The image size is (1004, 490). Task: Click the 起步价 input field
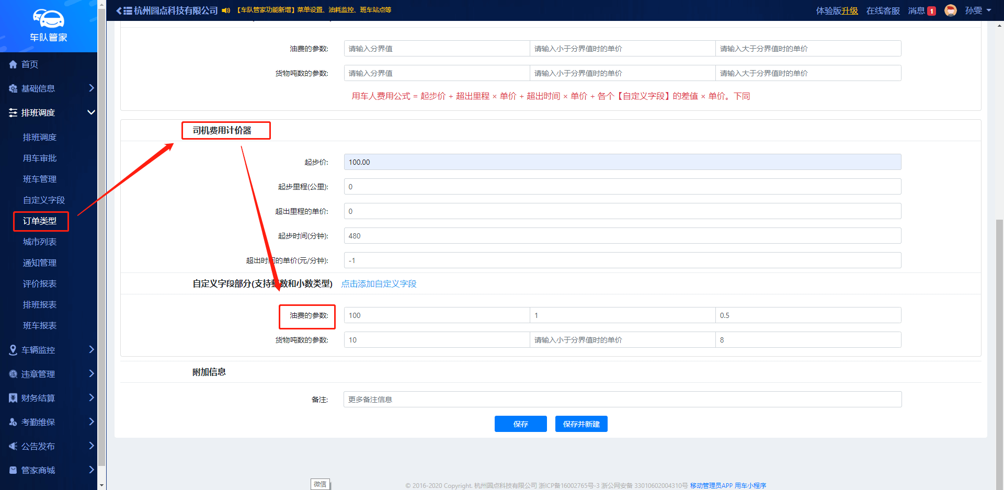click(622, 162)
